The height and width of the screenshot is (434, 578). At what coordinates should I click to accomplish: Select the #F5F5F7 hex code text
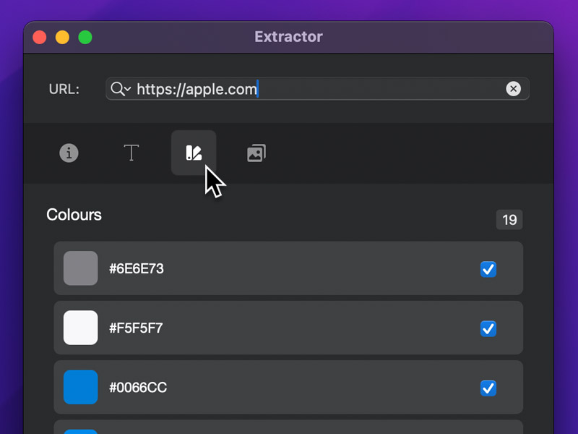pos(136,328)
